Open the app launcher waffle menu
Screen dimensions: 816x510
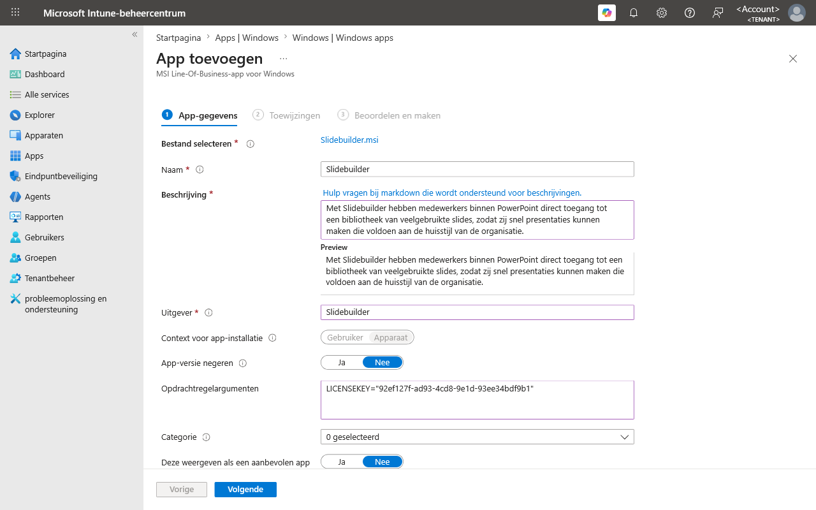15,13
